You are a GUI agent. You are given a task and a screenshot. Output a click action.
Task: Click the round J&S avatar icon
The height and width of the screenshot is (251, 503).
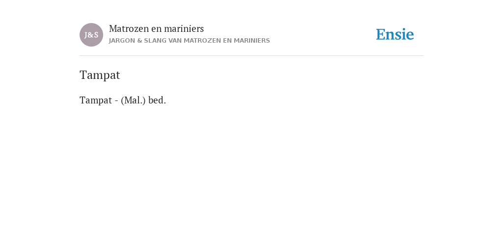[x=91, y=35]
